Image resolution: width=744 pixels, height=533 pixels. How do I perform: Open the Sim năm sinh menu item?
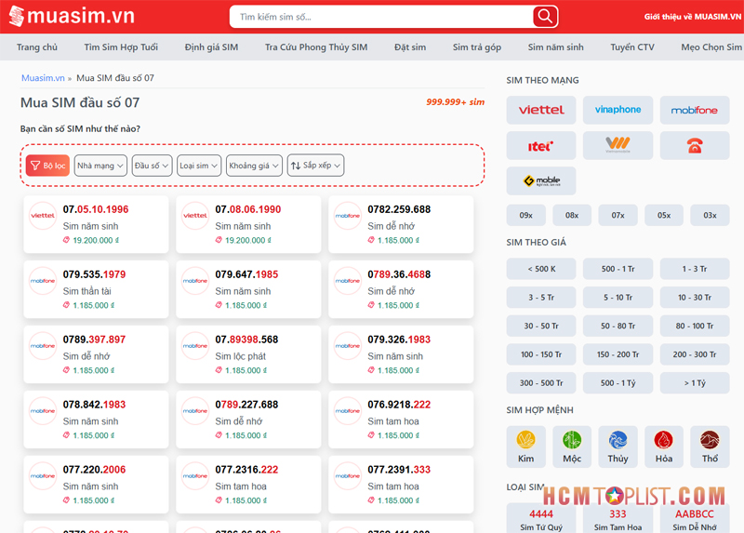[555, 47]
